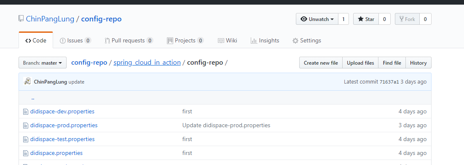Open the 'first' commit of didispace.properties
The image size is (464, 165).
point(187,153)
